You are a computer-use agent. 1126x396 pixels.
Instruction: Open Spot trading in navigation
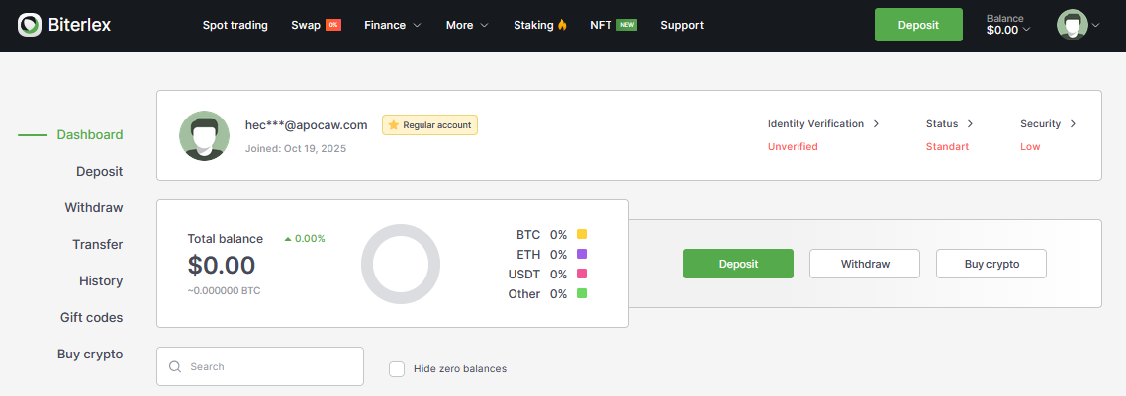coord(235,25)
